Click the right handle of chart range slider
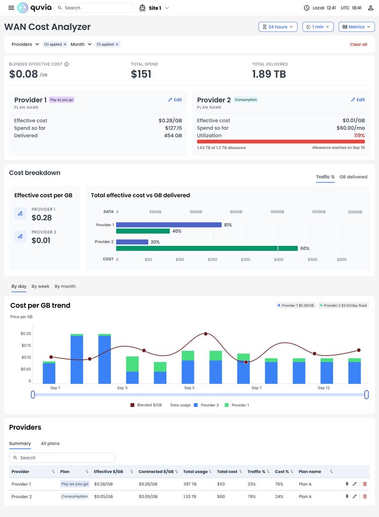 point(366,394)
